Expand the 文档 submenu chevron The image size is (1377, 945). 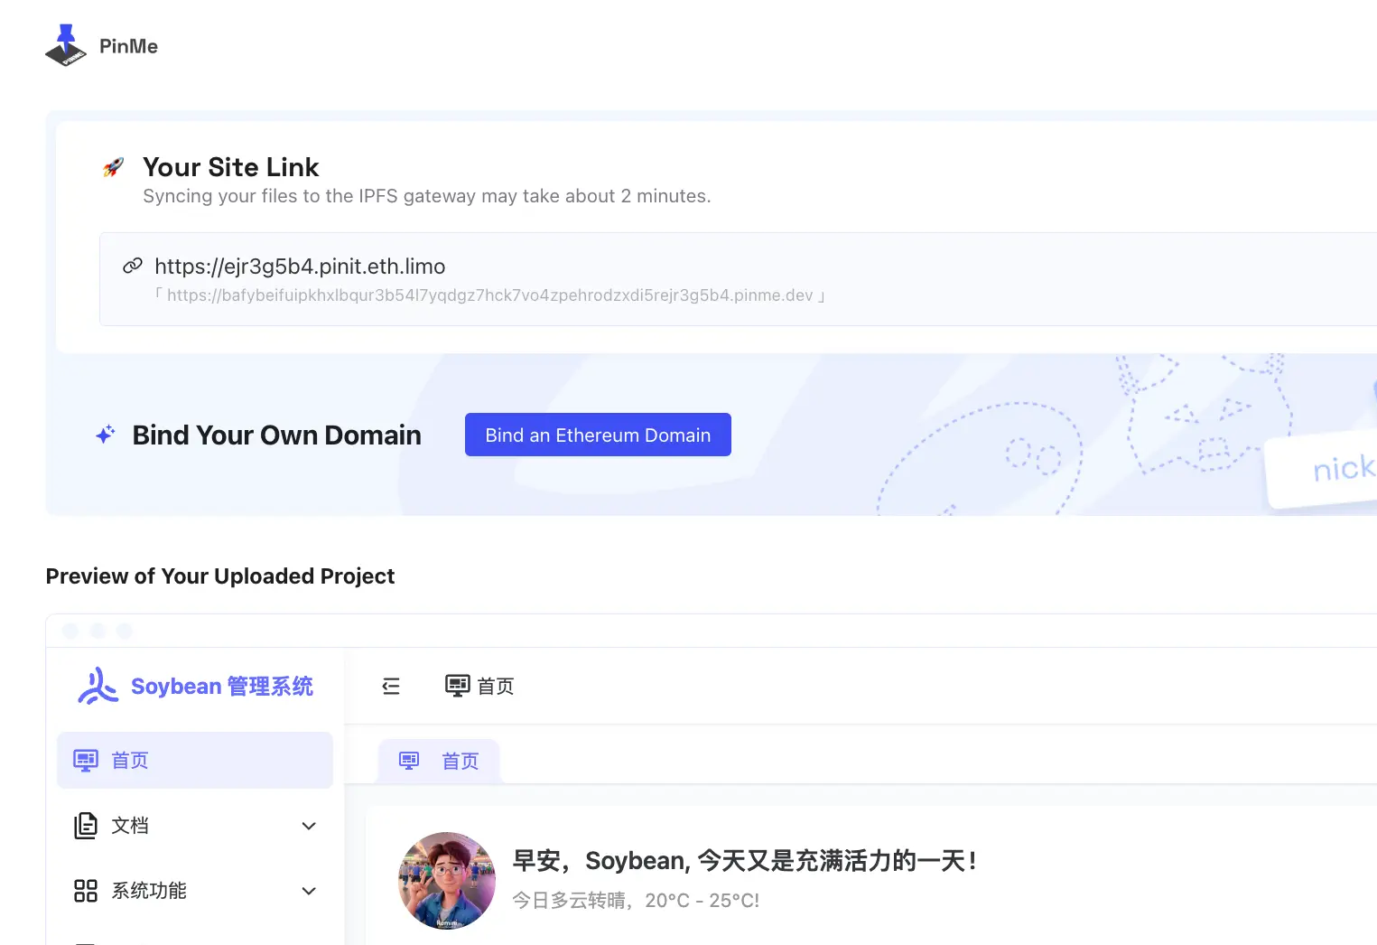309,825
